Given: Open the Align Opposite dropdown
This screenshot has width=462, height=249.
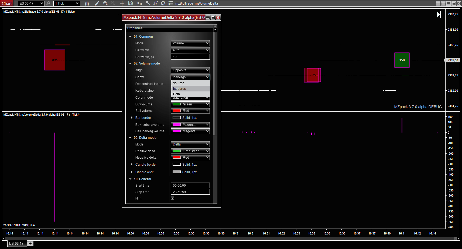Looking at the screenshot, I should tap(190, 70).
